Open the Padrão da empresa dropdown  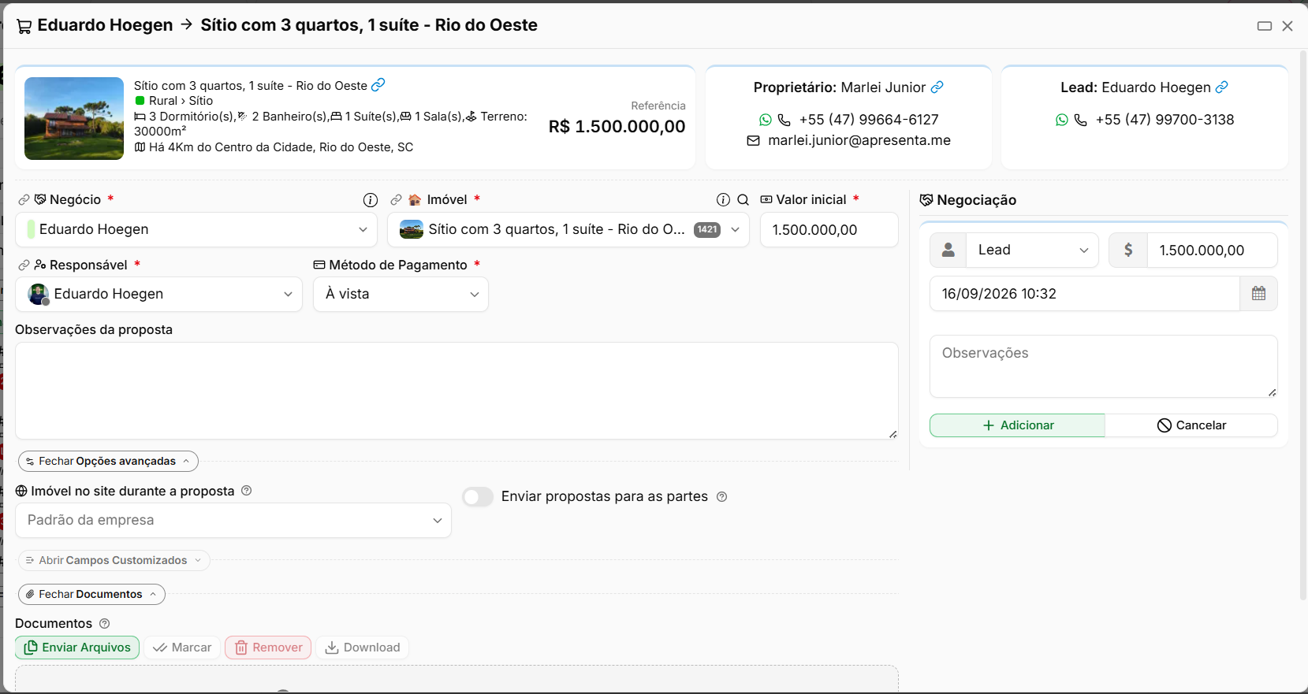[x=233, y=521]
